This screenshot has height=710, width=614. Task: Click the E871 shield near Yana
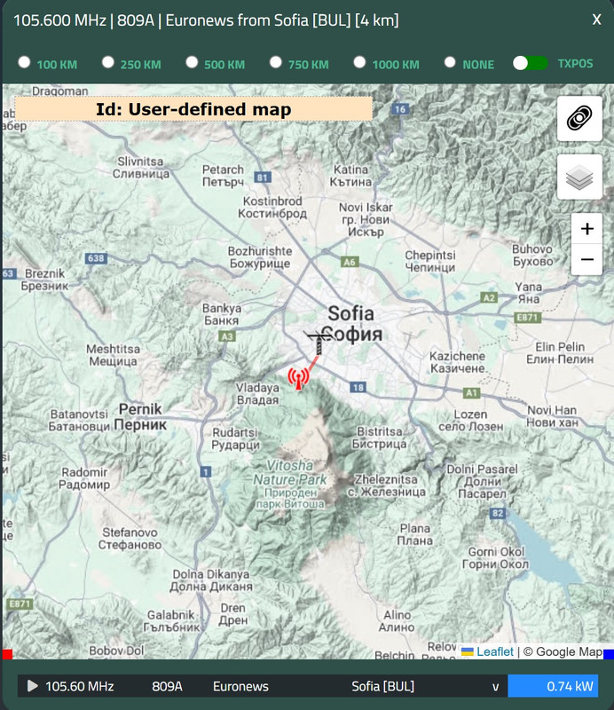pyautogui.click(x=528, y=318)
